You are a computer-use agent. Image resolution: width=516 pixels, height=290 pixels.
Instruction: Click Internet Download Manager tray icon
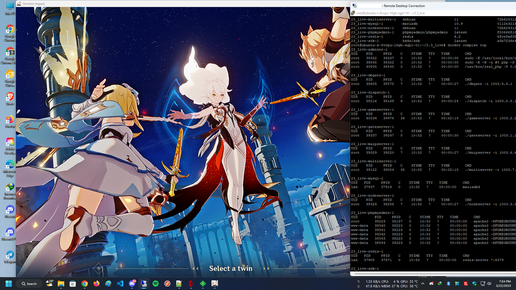[x=440, y=284]
